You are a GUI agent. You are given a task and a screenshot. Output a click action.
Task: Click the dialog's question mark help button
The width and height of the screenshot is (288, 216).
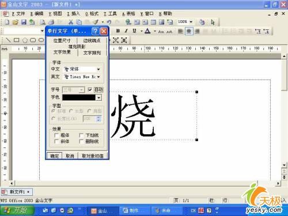(96, 31)
